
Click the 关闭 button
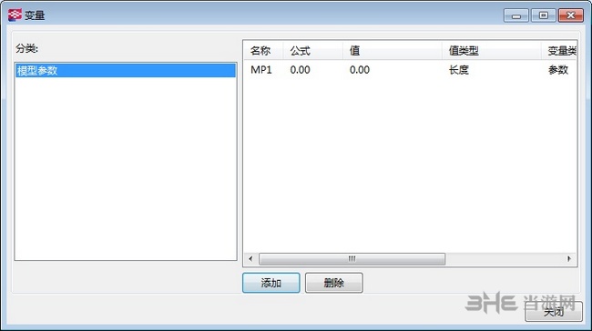(x=554, y=312)
